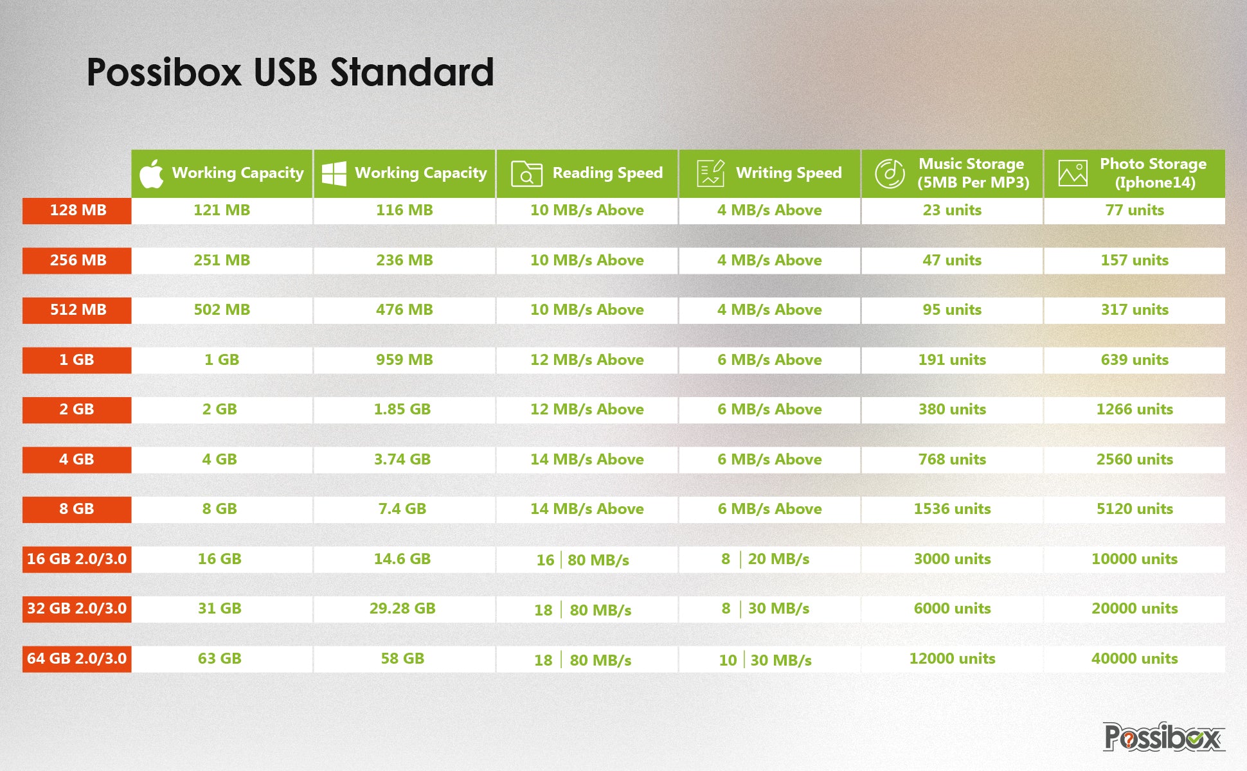
Task: Select the 128 MB row label
Action: [78, 210]
